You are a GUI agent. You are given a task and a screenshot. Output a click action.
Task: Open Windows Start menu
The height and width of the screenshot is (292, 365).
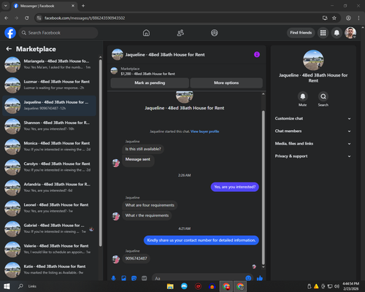coord(7,286)
